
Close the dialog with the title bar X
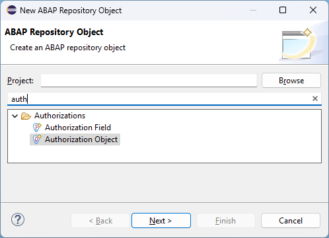point(313,10)
